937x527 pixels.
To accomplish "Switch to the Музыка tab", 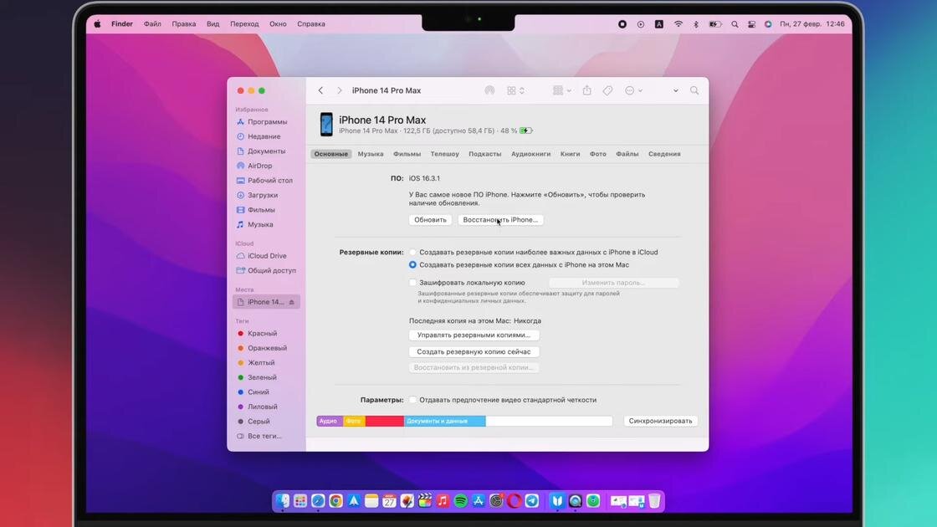I will click(x=371, y=154).
